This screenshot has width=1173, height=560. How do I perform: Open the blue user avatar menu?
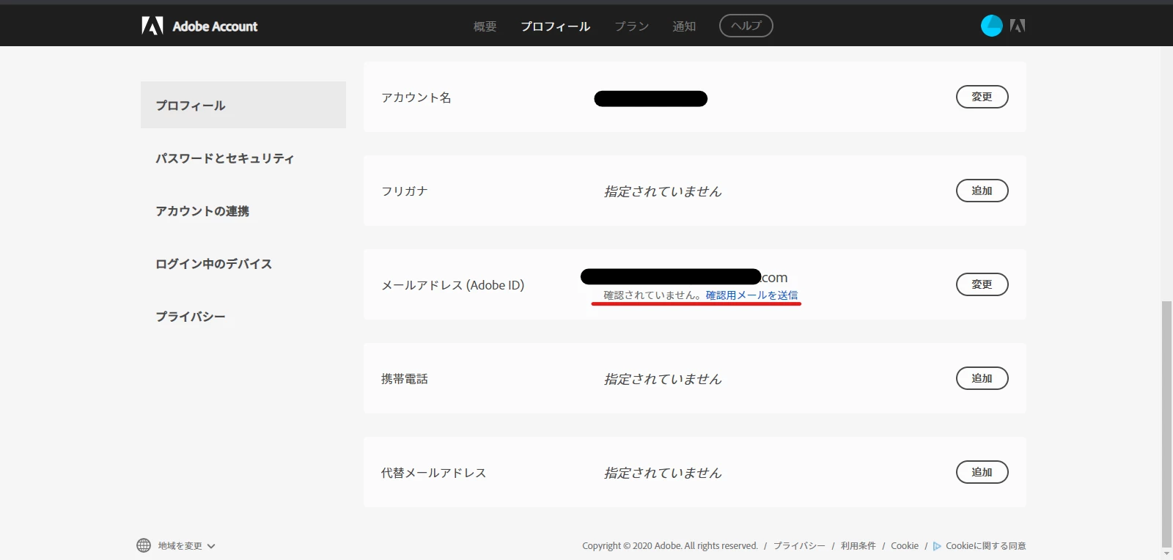(x=991, y=26)
